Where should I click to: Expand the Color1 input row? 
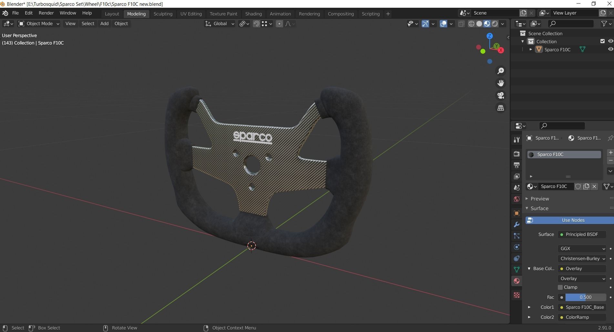529,307
